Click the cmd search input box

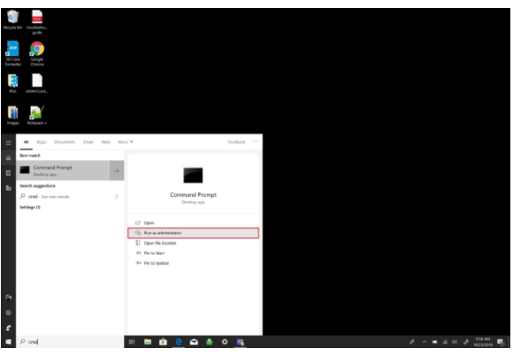(x=70, y=342)
